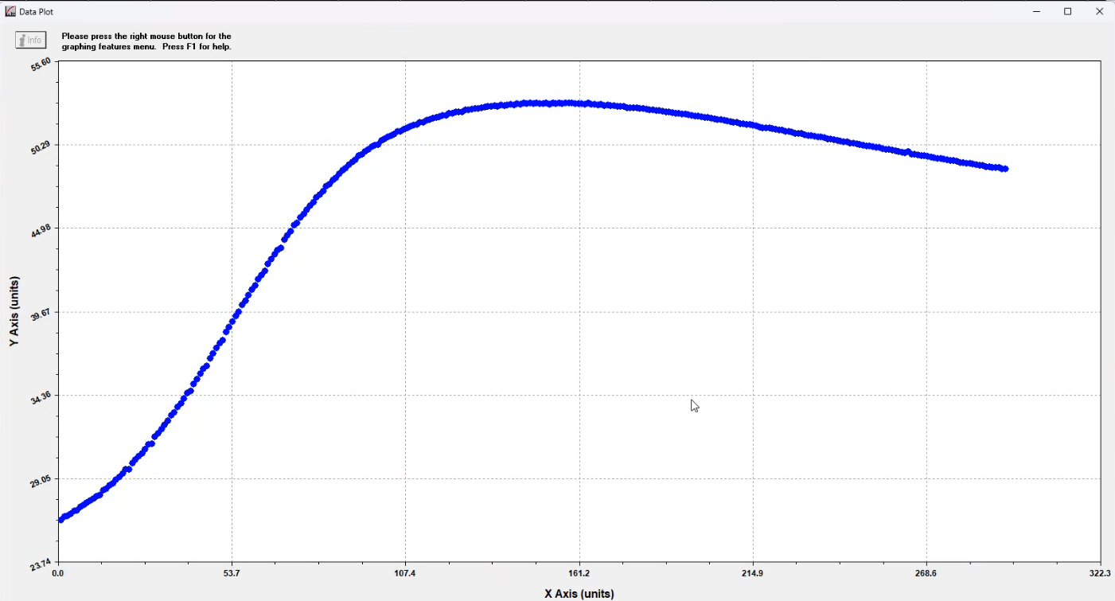1115x601 pixels.
Task: Pick the 214.9 X axis tick label
Action: 752,573
